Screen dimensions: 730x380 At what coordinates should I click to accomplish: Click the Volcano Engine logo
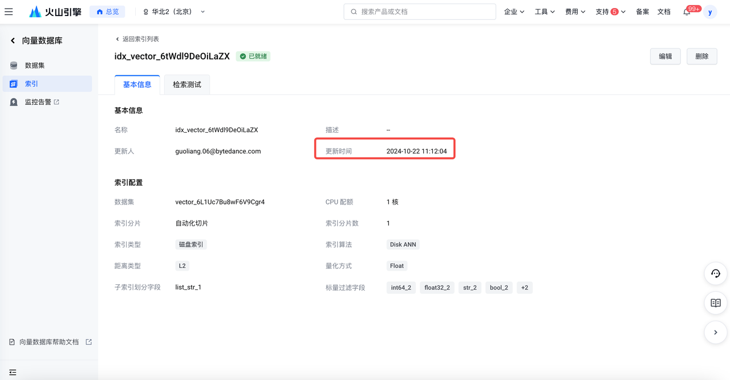(55, 11)
